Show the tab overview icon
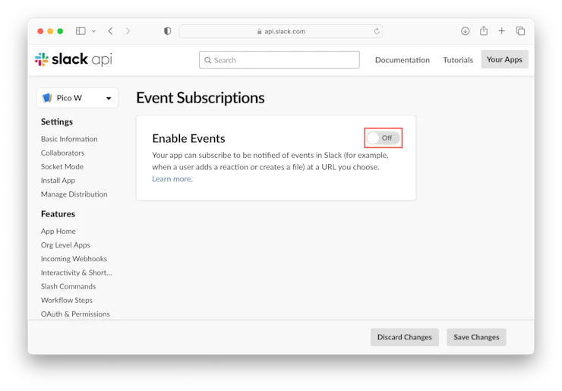Screen dimensions: 562x391 pos(520,31)
